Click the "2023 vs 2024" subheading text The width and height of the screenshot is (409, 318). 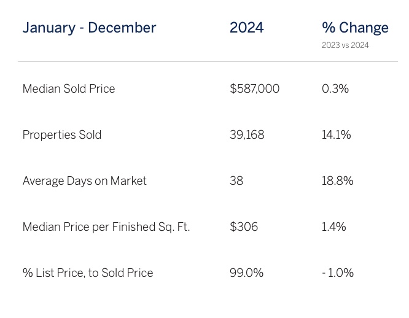[345, 45]
